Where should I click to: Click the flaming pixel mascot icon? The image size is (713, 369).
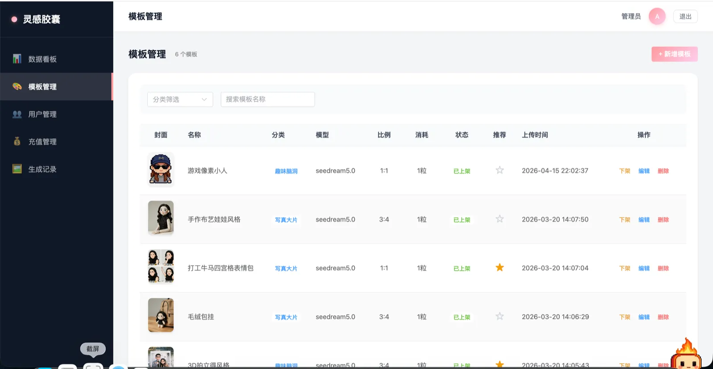coord(686,354)
